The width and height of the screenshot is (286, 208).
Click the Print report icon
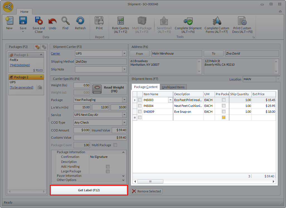[x=99, y=21]
